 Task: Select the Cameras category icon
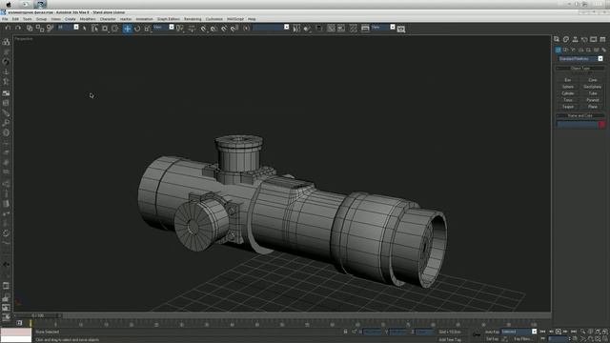click(580, 50)
